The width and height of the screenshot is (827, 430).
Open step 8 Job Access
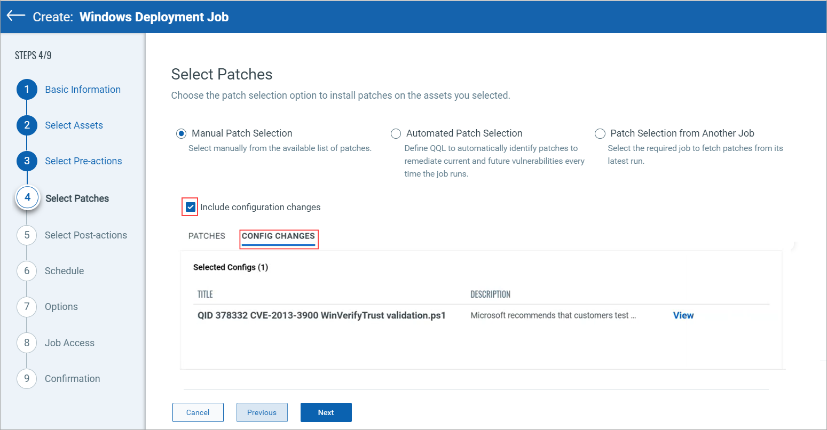pos(27,343)
